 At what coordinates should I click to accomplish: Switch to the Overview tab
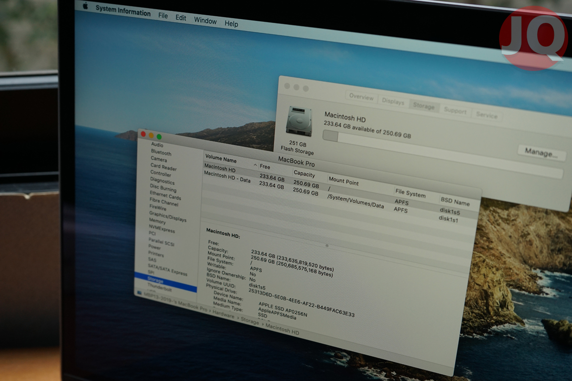coord(361,97)
